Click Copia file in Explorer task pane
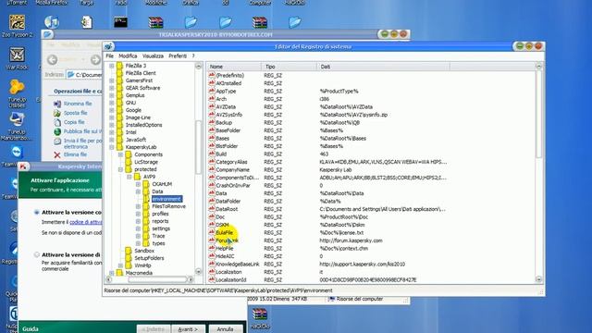This screenshot has width=592, height=333. (74, 122)
